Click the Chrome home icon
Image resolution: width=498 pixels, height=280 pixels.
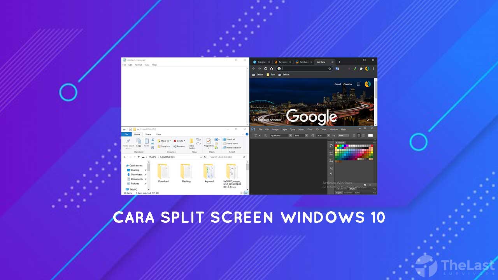click(x=272, y=68)
